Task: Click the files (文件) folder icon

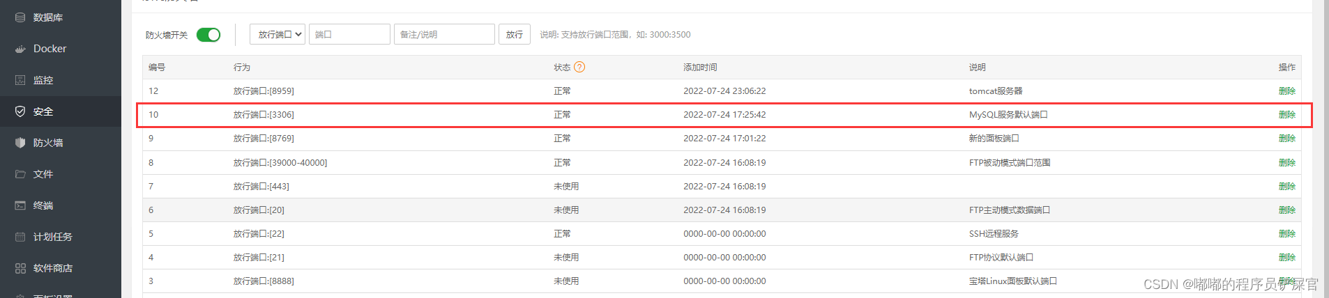Action: (20, 174)
